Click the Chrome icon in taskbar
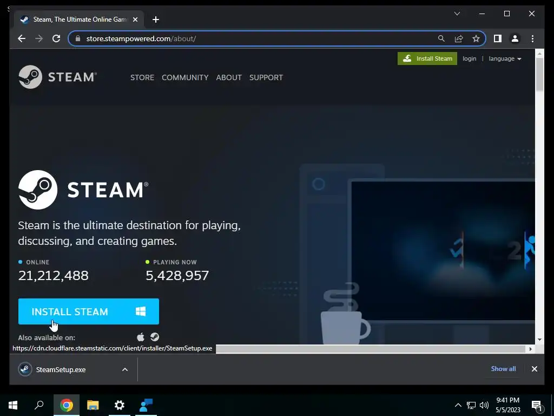 coord(66,405)
